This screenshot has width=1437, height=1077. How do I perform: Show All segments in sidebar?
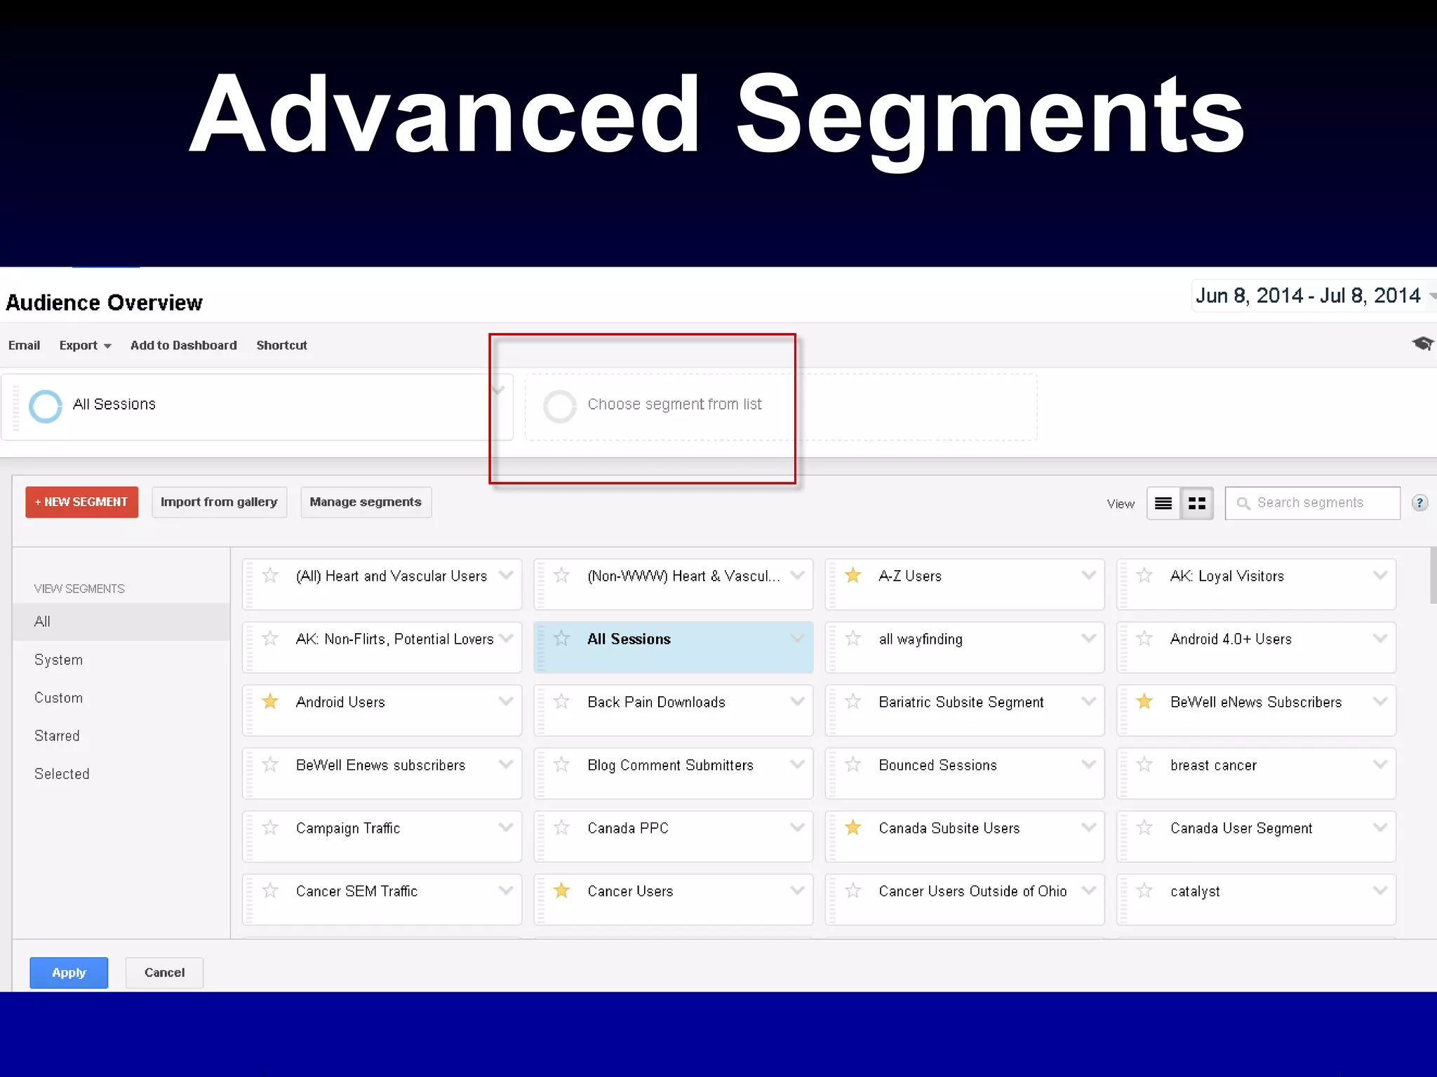coord(121,622)
